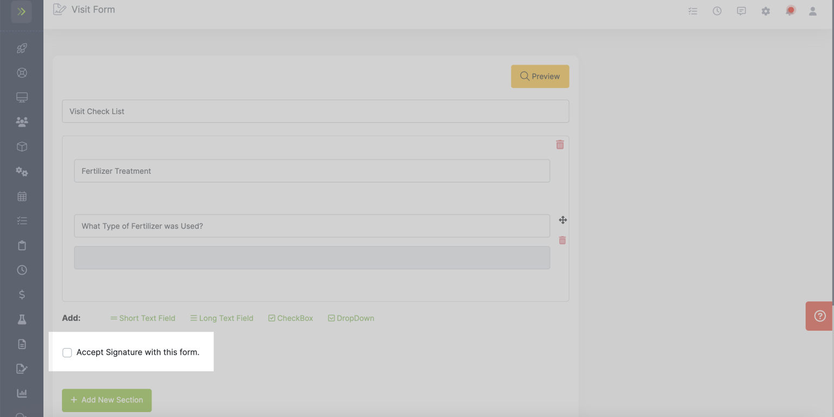Viewport: 834px width, 417px height.
Task: Open the calendar icon in the sidebar
Action: point(22,195)
